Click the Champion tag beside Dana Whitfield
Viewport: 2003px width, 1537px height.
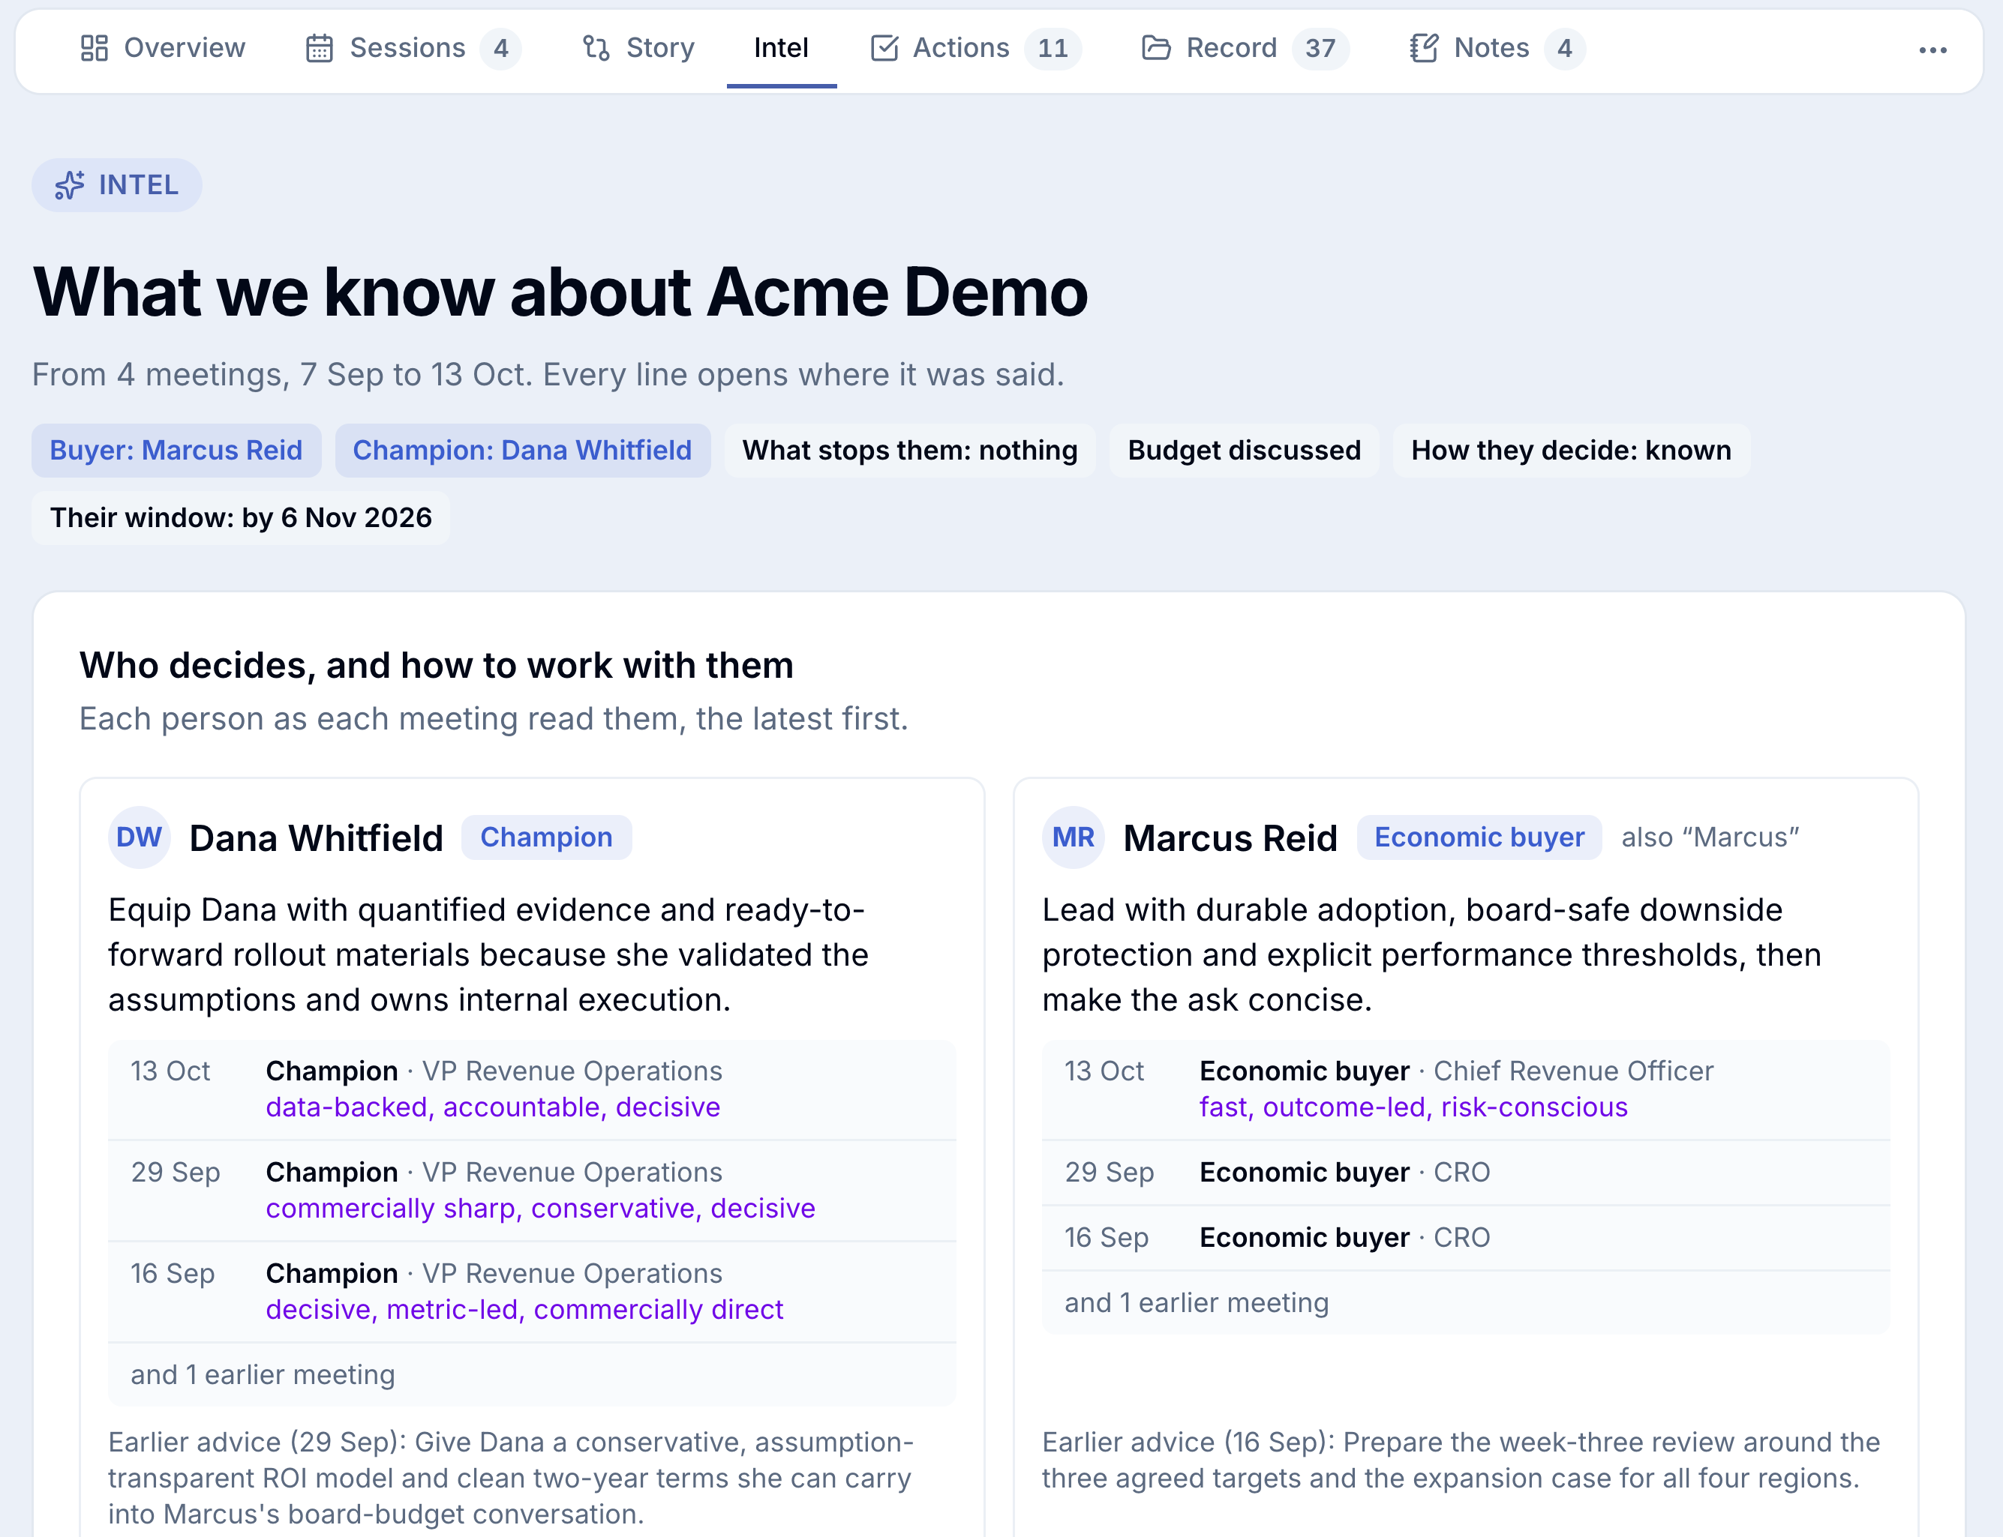547,837
